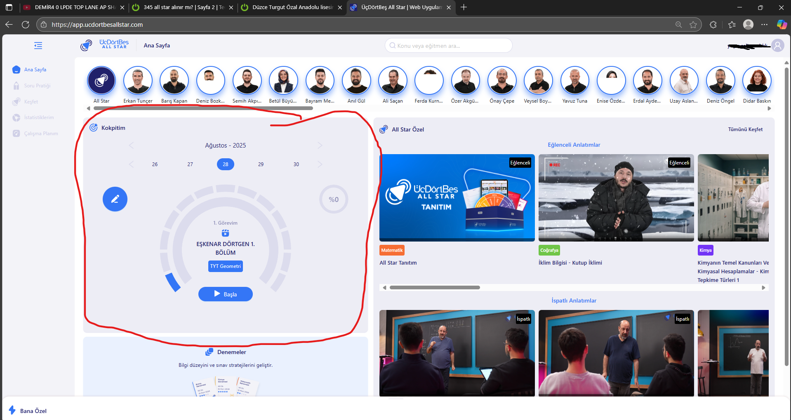The height and width of the screenshot is (420, 791).
Task: Switch to the Düzce Turgut Özal Anadolu lisesi tab
Action: point(292,7)
